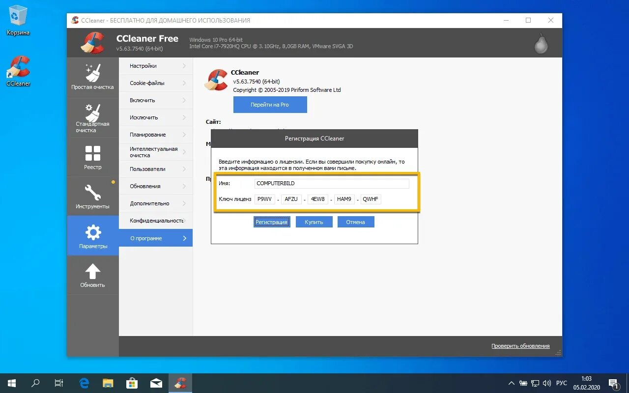Viewport: 629px width, 393px height.
Task: Open notification center icon
Action: tap(613, 383)
